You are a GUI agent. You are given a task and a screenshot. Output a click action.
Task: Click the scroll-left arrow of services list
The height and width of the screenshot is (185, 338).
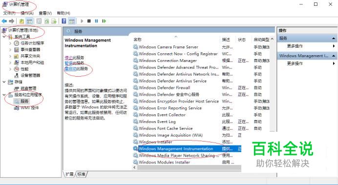pos(135,167)
